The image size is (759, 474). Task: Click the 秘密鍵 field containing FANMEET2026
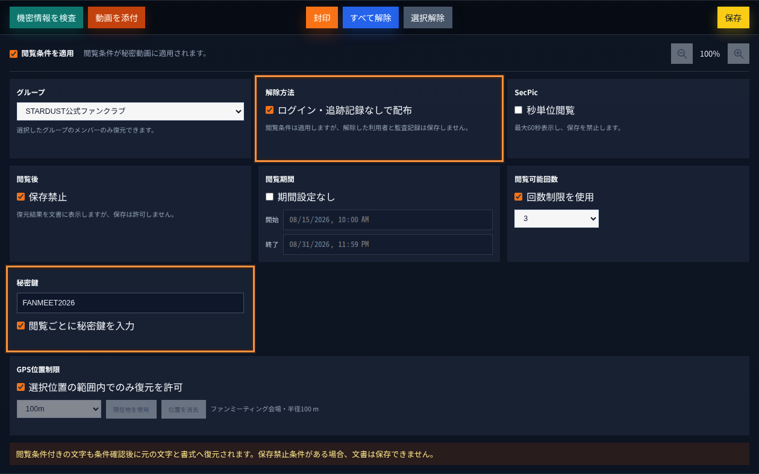pyautogui.click(x=130, y=303)
